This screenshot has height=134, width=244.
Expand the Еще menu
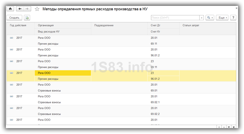(x=222, y=18)
